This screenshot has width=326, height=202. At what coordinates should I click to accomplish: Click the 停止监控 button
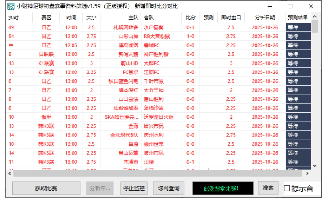pyautogui.click(x=133, y=188)
